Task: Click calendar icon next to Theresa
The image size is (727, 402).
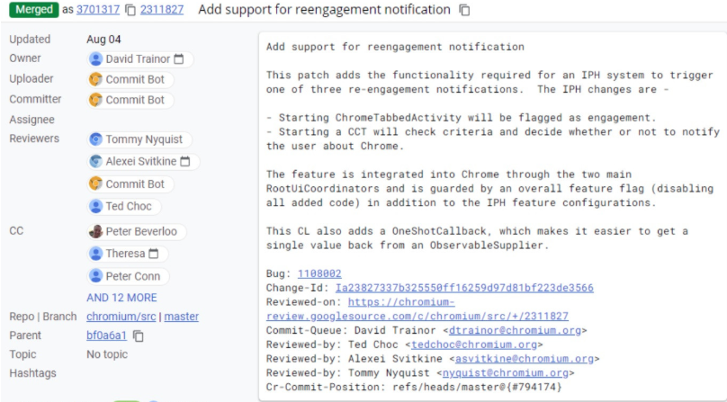Action: tap(154, 254)
